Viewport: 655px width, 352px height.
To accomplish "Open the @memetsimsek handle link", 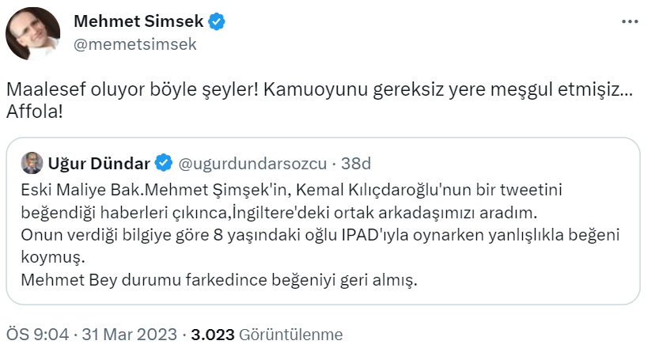I will pos(134,45).
